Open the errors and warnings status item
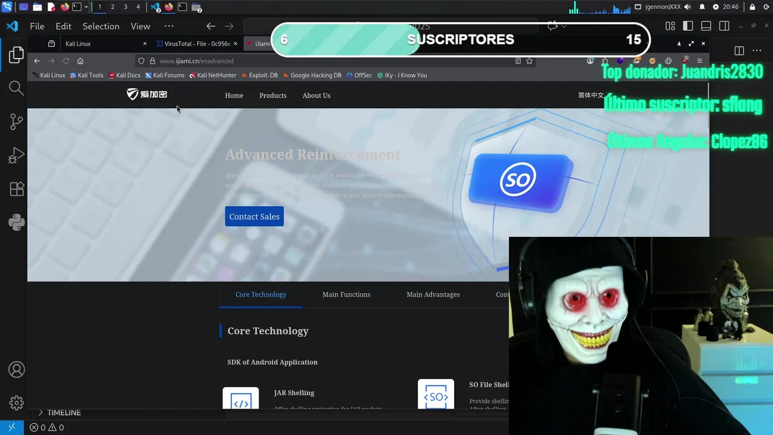The height and width of the screenshot is (435, 773). [x=47, y=427]
